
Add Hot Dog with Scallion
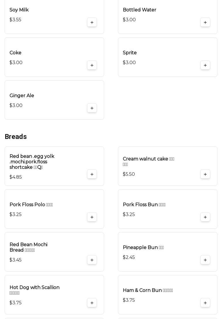click(x=92, y=303)
